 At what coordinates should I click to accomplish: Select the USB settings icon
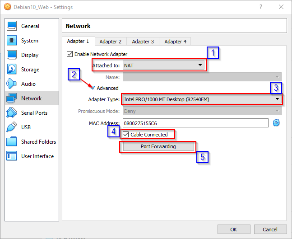pyautogui.click(x=12, y=127)
